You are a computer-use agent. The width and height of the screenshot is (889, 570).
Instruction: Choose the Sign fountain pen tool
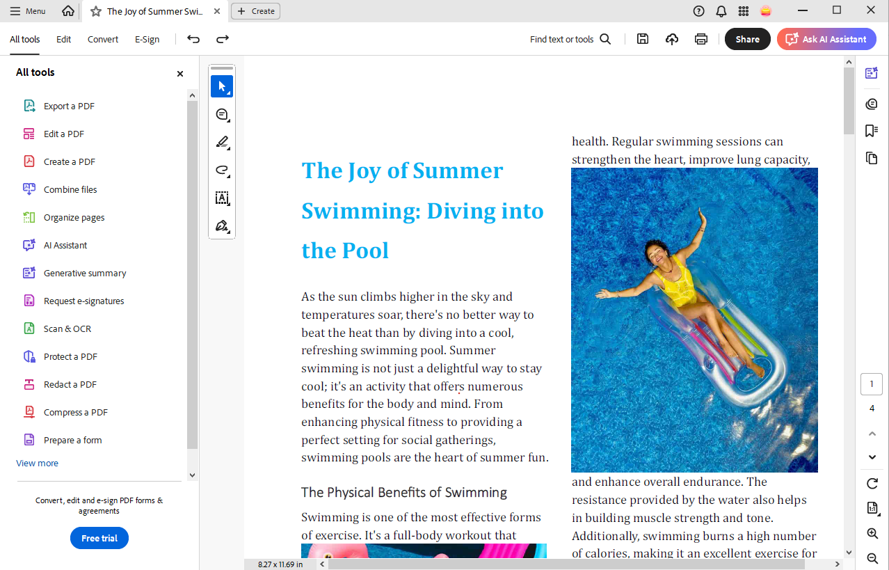pyautogui.click(x=222, y=225)
